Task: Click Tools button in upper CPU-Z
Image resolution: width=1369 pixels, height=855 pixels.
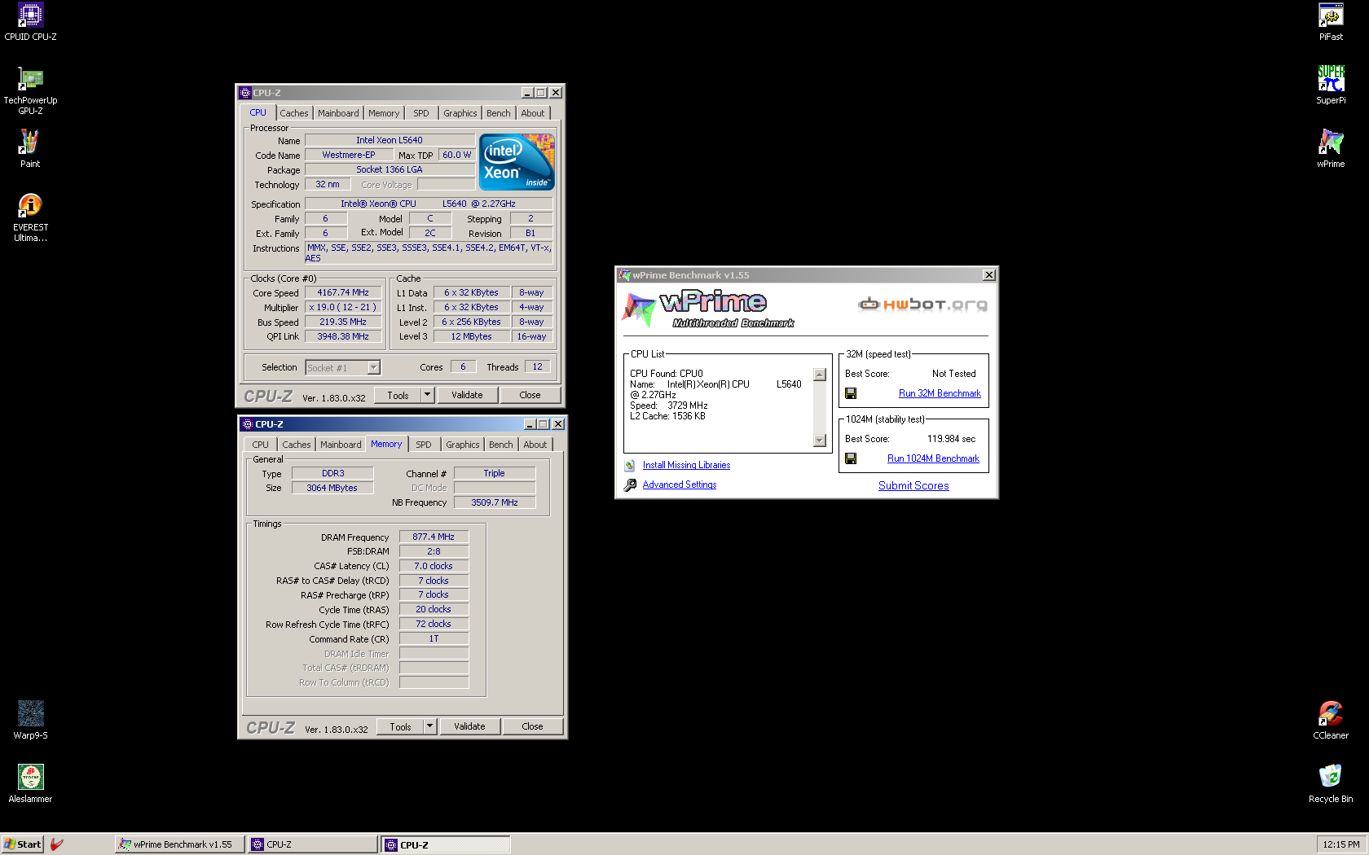Action: click(x=398, y=395)
